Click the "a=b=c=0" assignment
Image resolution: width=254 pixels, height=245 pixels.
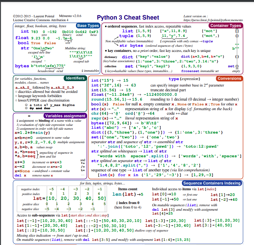click(x=24, y=138)
